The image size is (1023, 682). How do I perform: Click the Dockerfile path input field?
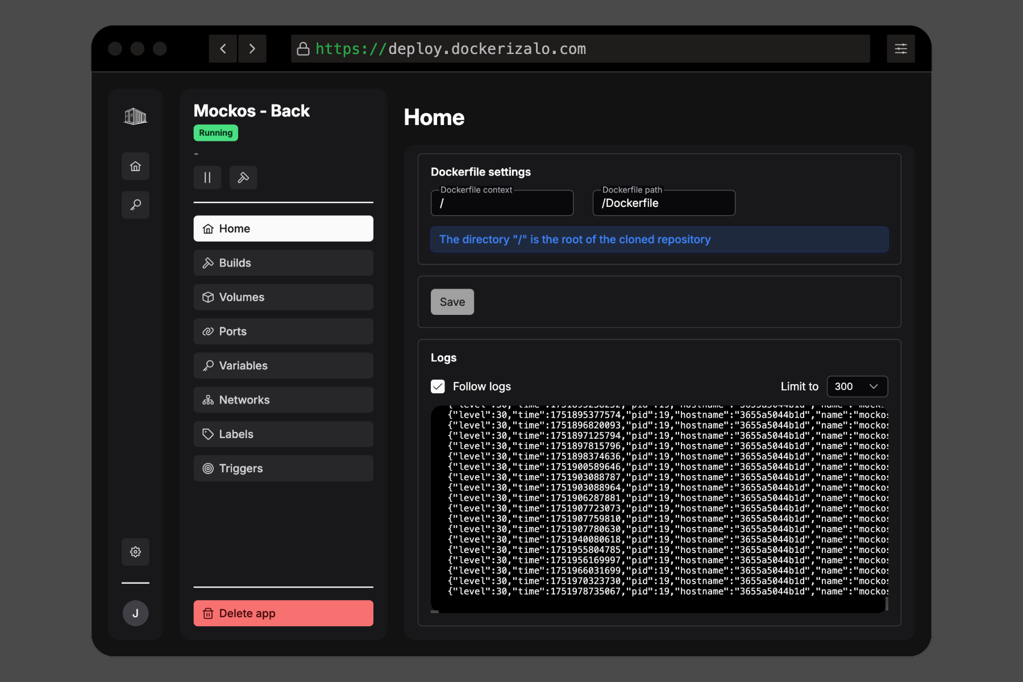pos(664,203)
